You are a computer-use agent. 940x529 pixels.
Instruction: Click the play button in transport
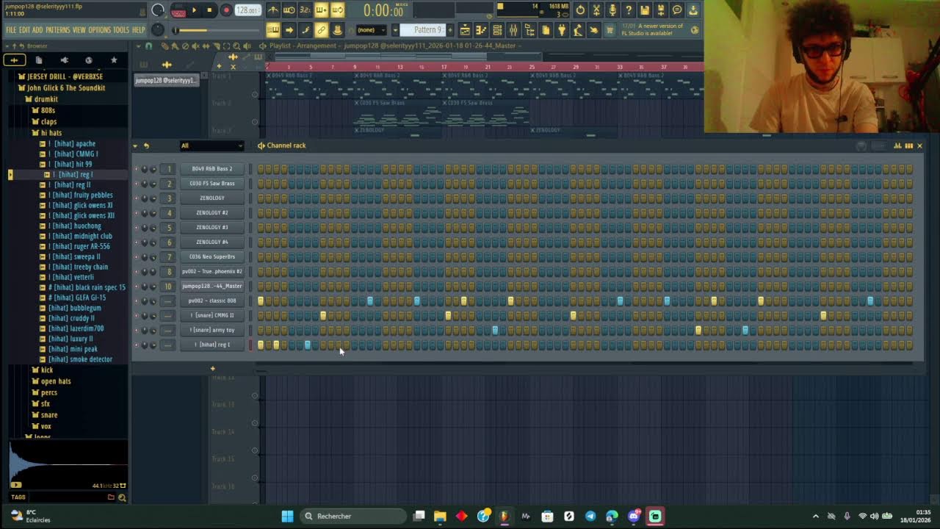194,10
